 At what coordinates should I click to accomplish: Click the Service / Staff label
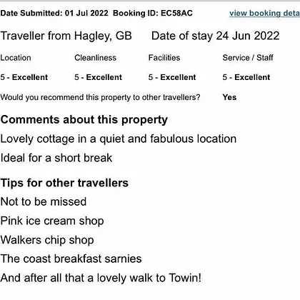(248, 58)
